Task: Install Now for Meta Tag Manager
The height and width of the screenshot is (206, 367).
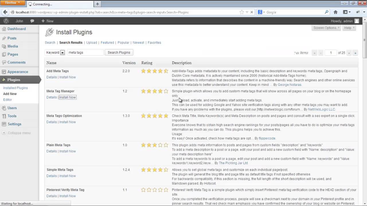Action: pos(67,97)
